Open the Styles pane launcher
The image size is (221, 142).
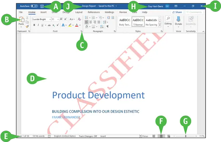[162, 31]
